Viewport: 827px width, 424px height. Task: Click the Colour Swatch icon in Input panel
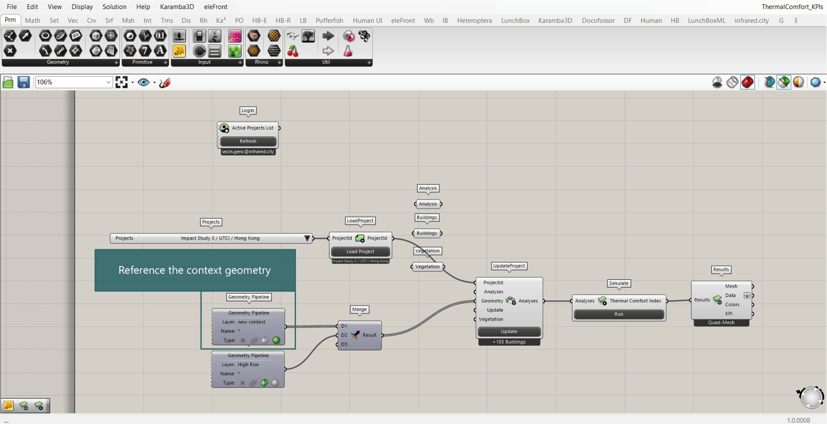[x=235, y=36]
